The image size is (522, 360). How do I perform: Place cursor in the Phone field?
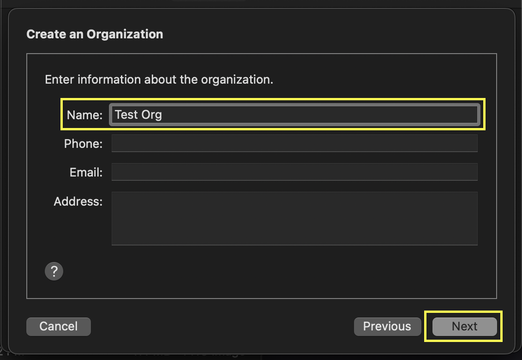[x=294, y=143]
